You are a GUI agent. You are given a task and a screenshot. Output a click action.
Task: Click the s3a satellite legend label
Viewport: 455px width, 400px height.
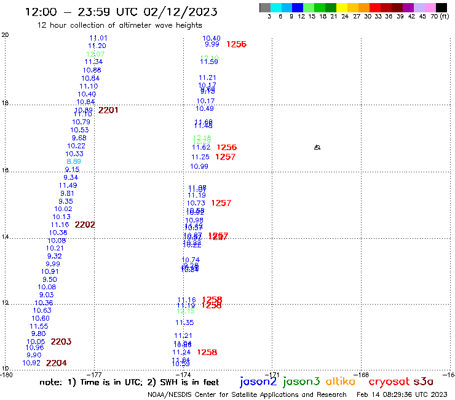[424, 382]
